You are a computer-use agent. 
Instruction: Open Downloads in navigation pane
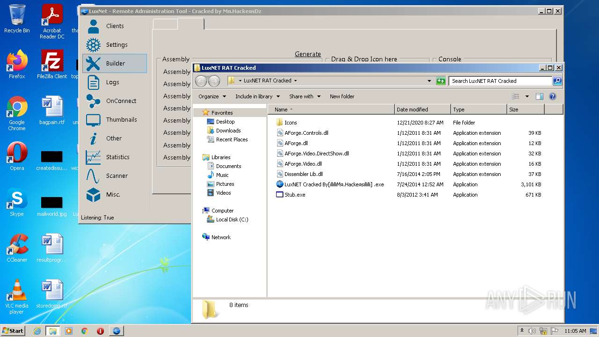coord(228,131)
